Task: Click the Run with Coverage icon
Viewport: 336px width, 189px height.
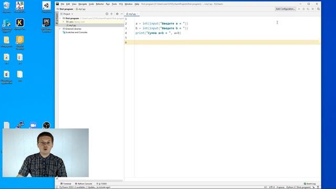Action: click(308, 9)
